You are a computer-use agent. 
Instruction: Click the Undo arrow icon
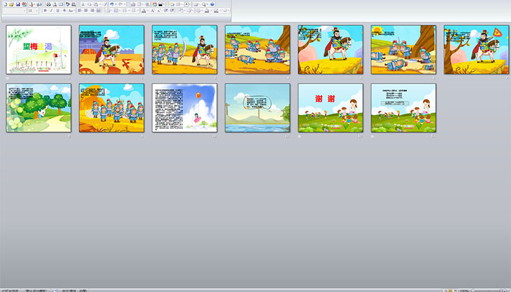point(112,4)
